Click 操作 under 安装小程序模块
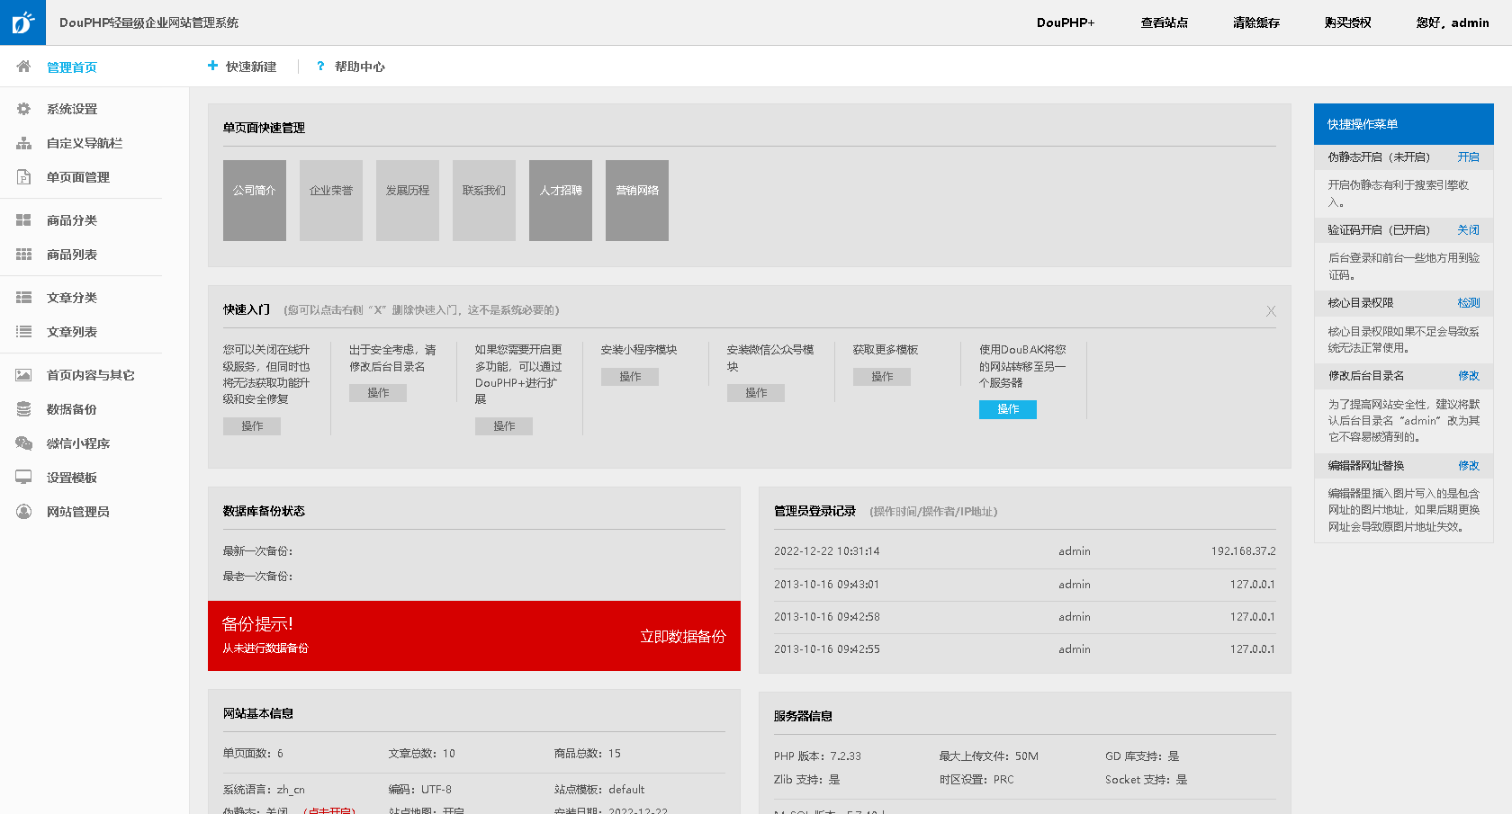1512x814 pixels. point(630,377)
